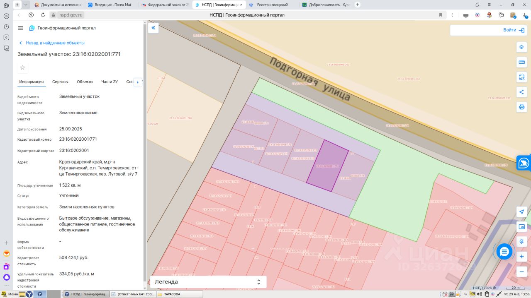
Task: Open the tab list dropdown in the browser
Action: [26, 5]
